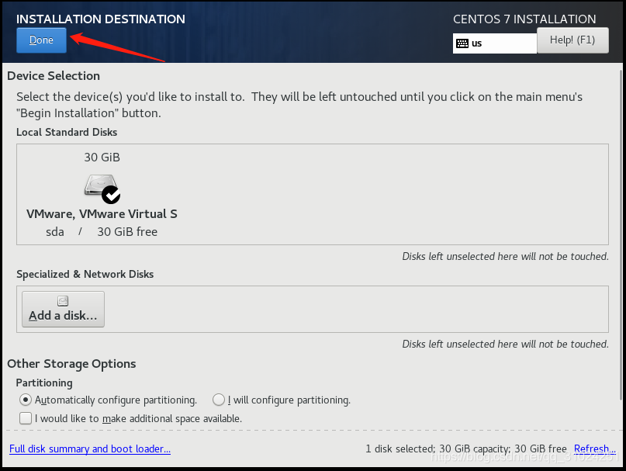This screenshot has width=626, height=471.
Task: Click the CENTOS 7 INSTALLATION label
Action: 524,19
